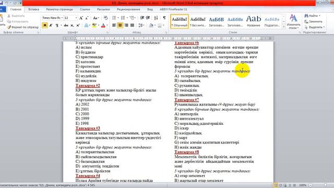Open Рецензирование tab
This screenshot has width=334, height=188.
pyautogui.click(x=128, y=9)
